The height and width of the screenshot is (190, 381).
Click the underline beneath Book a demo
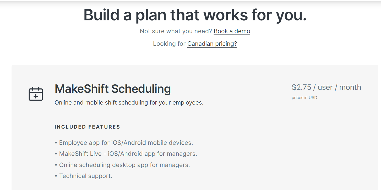coord(232,34)
